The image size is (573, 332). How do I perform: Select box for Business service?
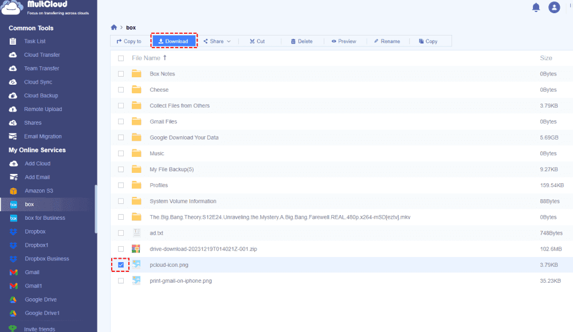point(45,218)
